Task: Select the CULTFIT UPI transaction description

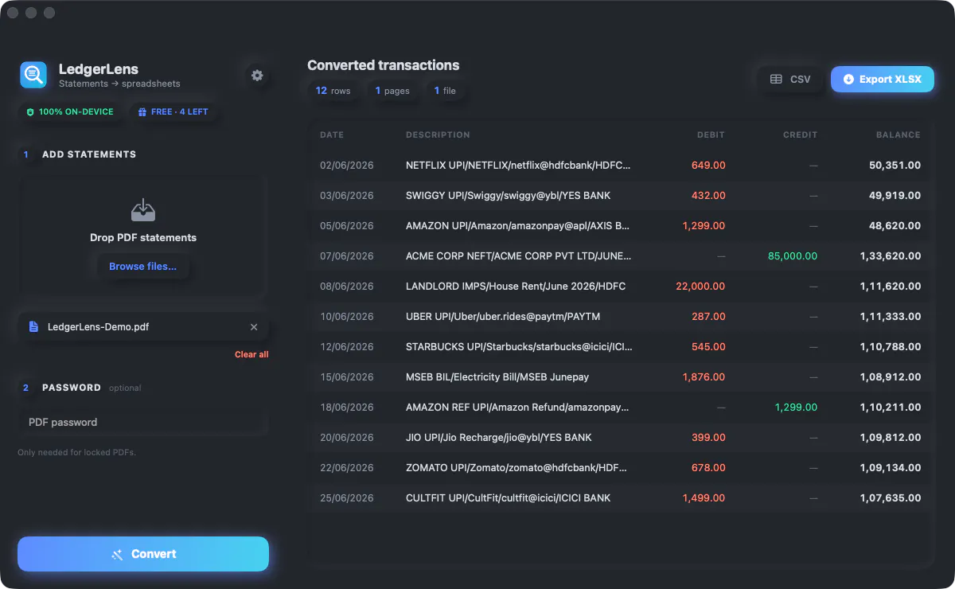Action: point(509,498)
